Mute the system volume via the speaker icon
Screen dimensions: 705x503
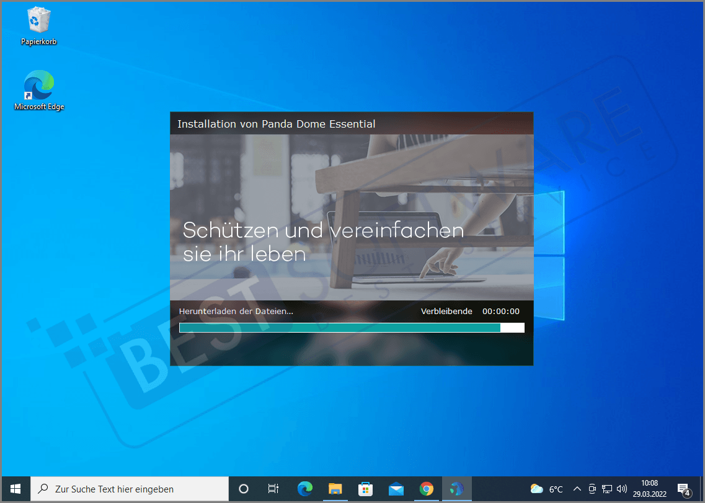622,489
